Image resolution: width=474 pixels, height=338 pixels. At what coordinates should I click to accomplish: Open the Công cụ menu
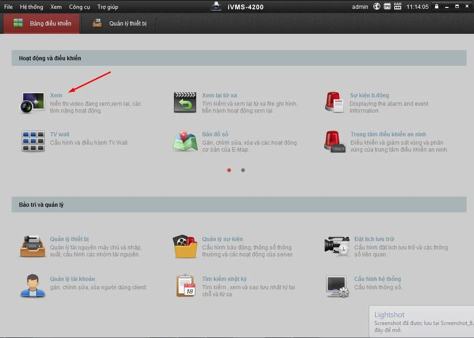click(x=79, y=7)
